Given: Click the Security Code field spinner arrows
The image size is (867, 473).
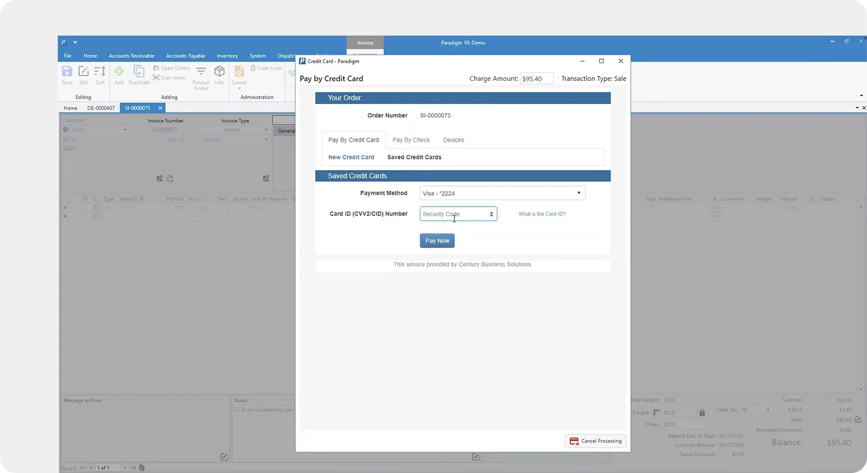Looking at the screenshot, I should [492, 214].
